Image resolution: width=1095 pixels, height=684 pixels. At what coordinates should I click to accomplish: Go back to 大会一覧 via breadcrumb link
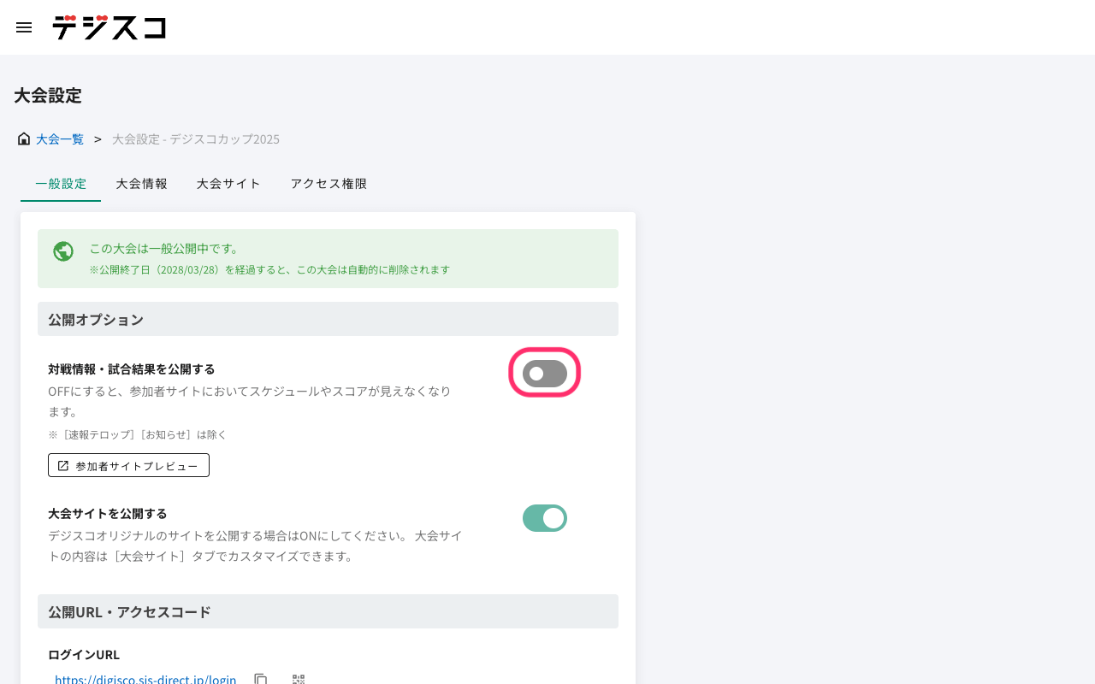pyautogui.click(x=60, y=139)
